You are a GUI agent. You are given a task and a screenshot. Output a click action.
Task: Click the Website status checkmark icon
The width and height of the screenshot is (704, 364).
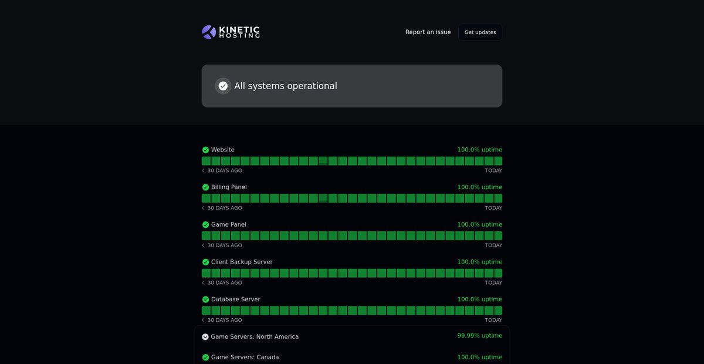205,150
